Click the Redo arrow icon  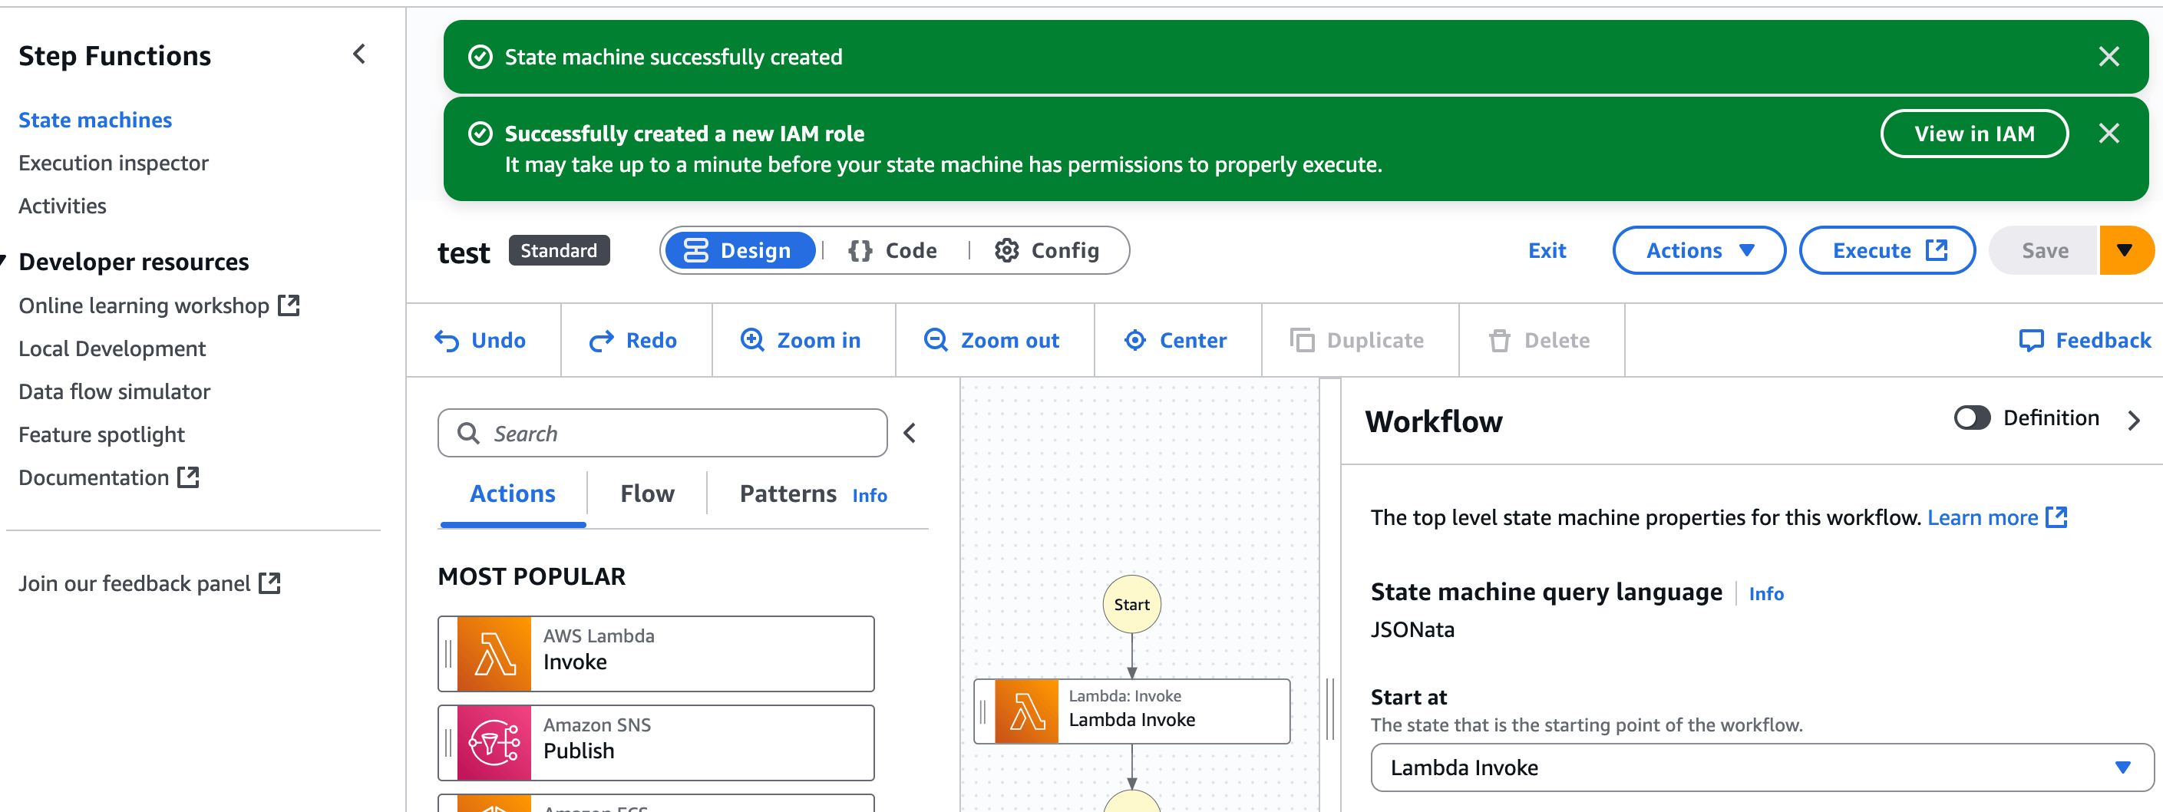click(x=601, y=341)
